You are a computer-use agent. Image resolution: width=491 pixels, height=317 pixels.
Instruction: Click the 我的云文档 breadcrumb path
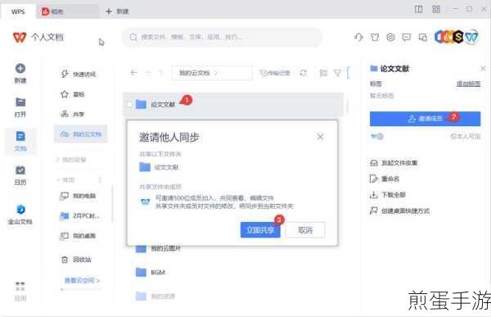(x=195, y=73)
